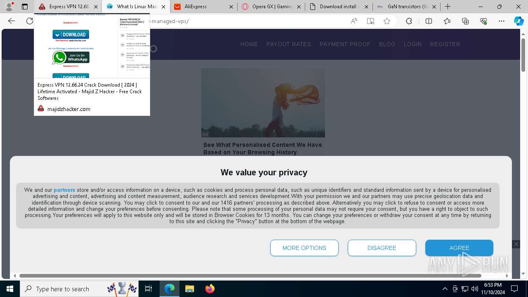Open BLOG in site navigation
Screen dimensions: 528x297
(x=387, y=44)
